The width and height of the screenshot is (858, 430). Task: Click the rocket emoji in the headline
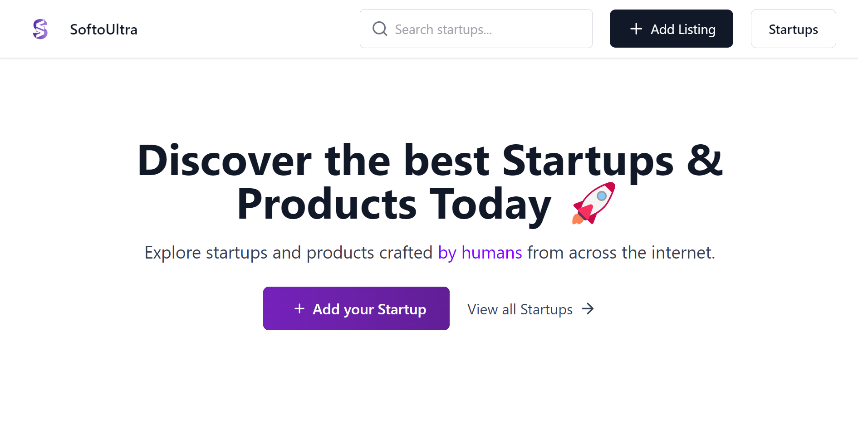pyautogui.click(x=593, y=203)
